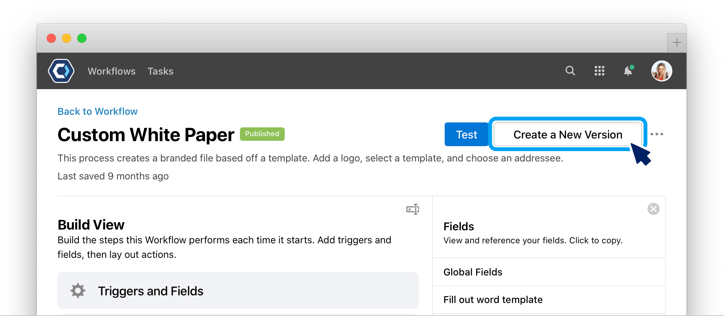724x316 pixels.
Task: Close the Fields panel
Action: click(x=653, y=209)
